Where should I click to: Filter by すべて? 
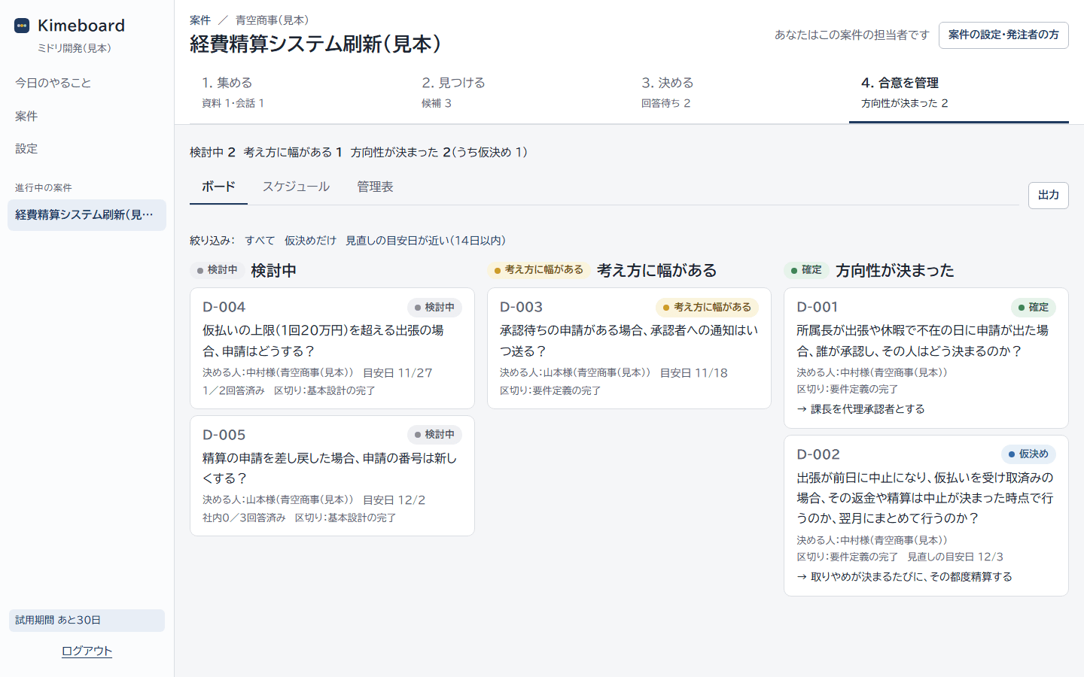point(260,241)
